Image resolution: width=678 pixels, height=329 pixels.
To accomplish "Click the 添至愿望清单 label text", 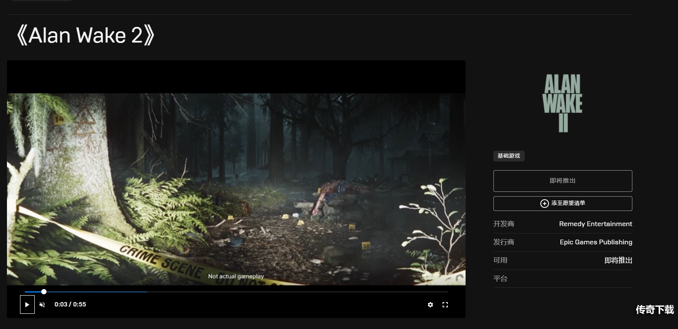I will click(x=568, y=203).
